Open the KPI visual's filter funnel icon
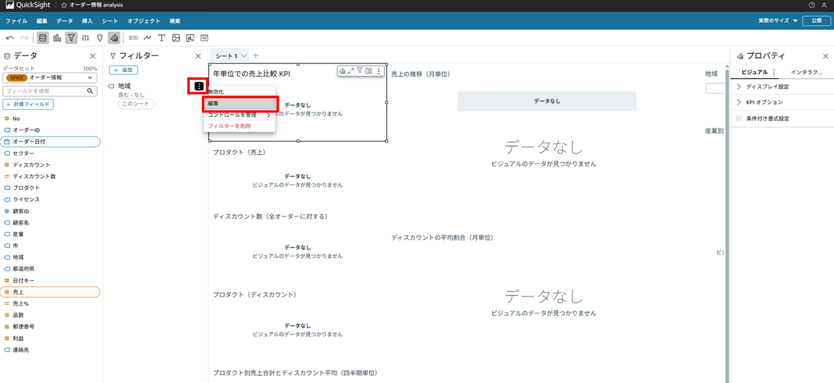The height and width of the screenshot is (383, 834). [x=360, y=71]
